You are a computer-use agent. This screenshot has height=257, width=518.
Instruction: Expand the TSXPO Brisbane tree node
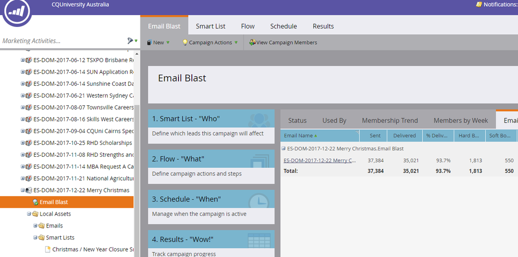point(22,60)
